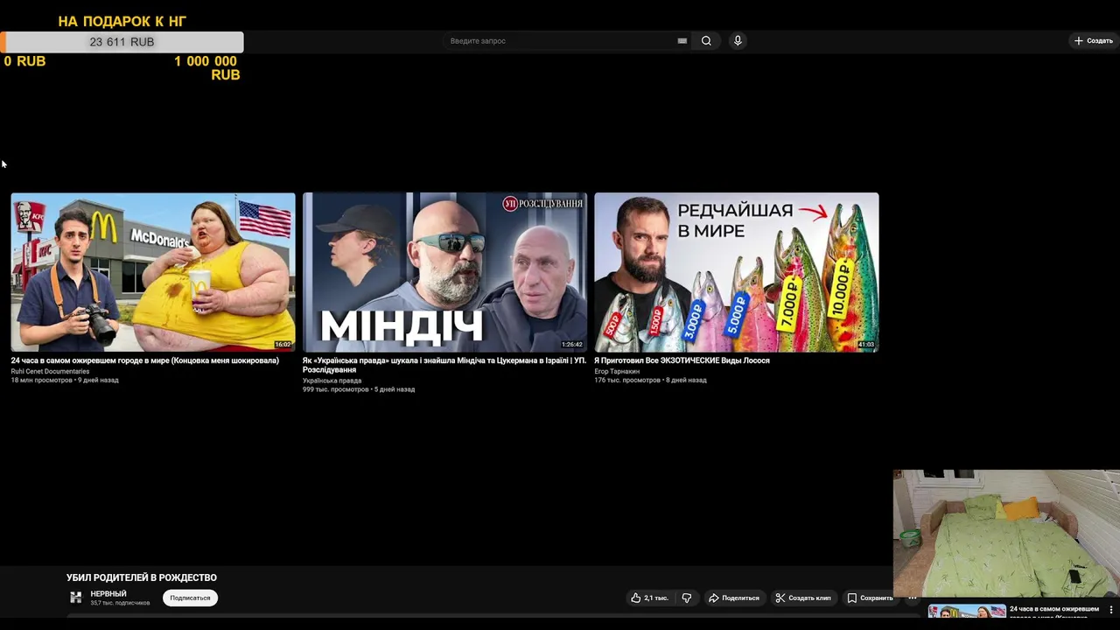Image resolution: width=1120 pixels, height=630 pixels.
Task: Click the '23 611 RUB' donation progress bar
Action: (x=122, y=42)
